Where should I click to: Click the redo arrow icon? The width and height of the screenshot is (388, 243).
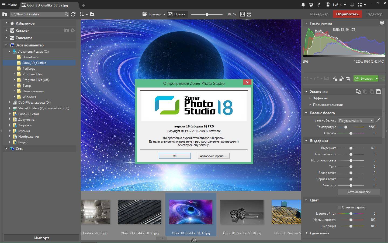coord(317,79)
